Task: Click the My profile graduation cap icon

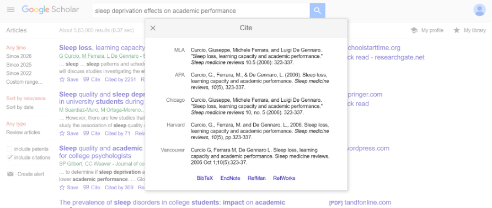Action: pos(414,30)
